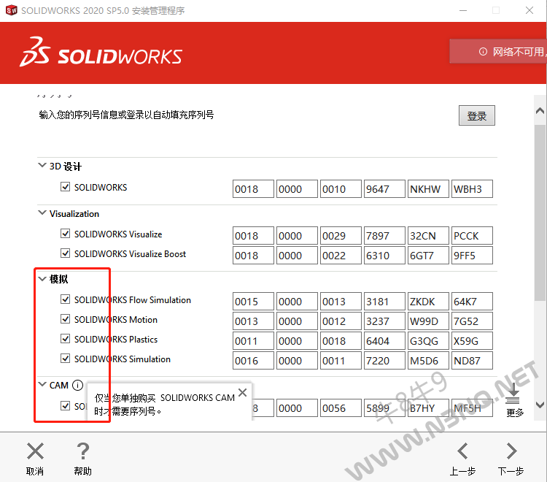Click scrollbar up arrow
Image resolution: width=547 pixels, height=482 pixels.
[540, 111]
